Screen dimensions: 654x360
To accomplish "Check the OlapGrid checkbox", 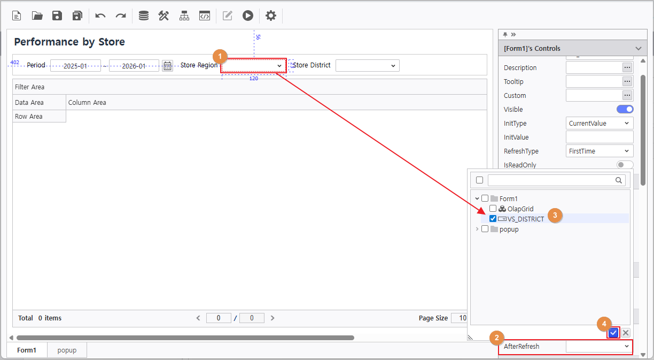I will [x=493, y=209].
